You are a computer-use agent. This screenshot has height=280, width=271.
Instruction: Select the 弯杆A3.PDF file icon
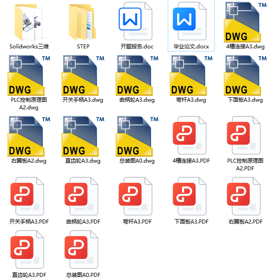click(135, 196)
